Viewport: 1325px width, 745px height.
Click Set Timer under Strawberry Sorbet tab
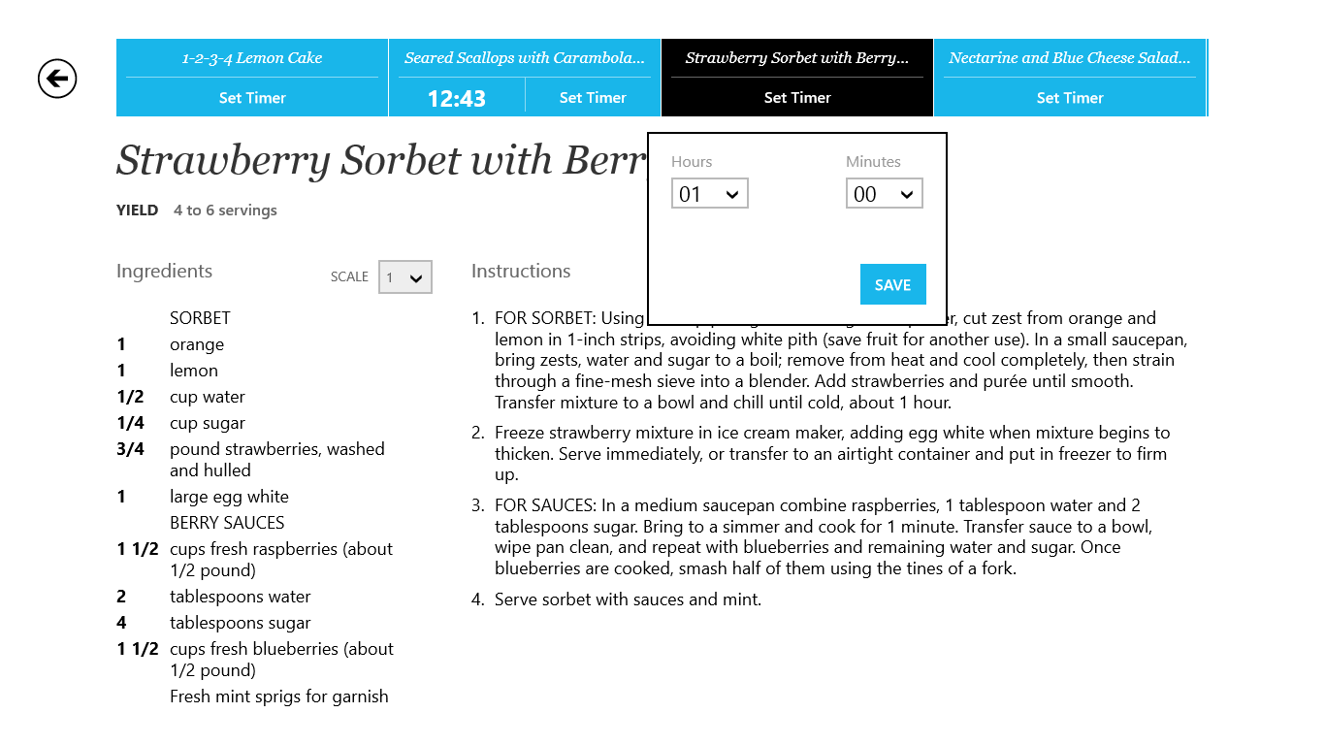[796, 97]
